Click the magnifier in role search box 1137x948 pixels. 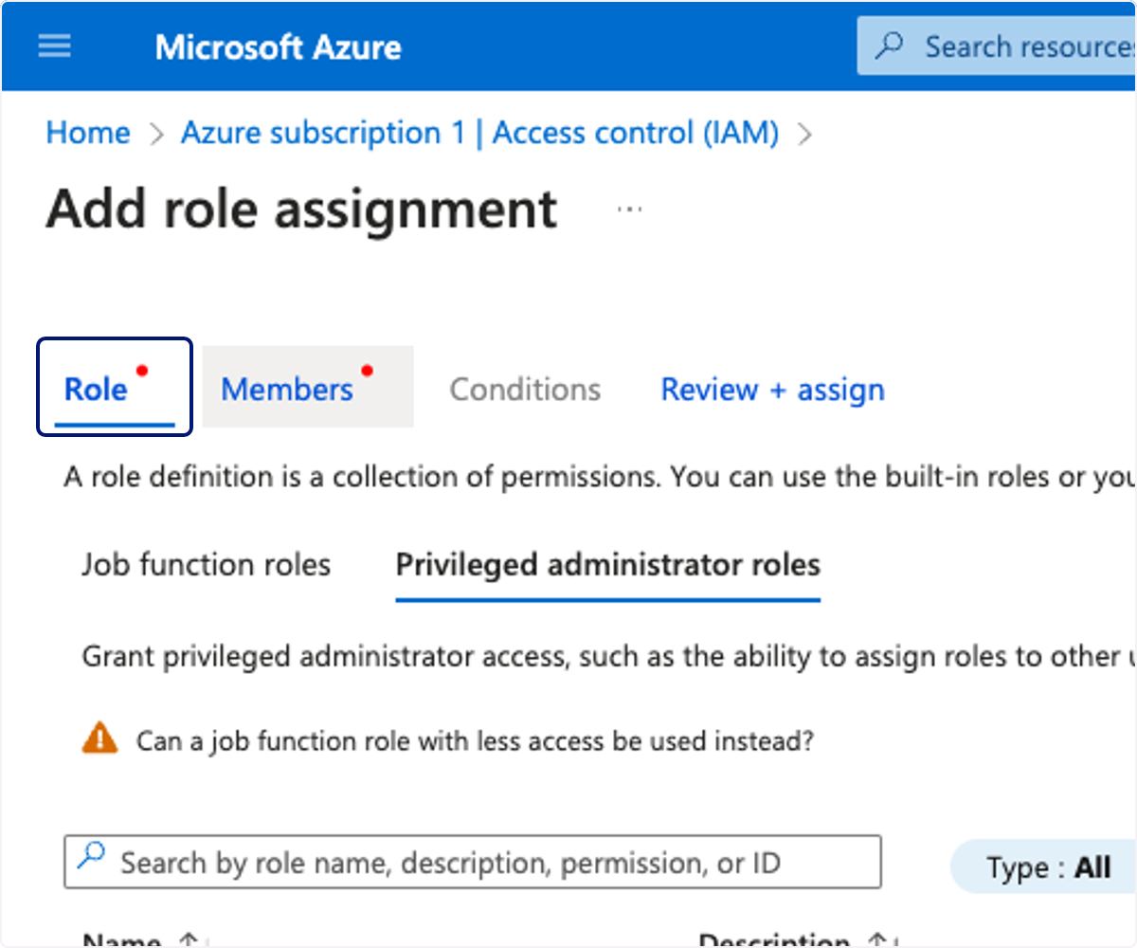tap(91, 857)
